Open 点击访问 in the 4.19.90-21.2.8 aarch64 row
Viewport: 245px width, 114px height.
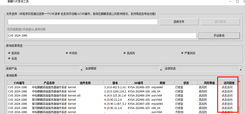227,100
